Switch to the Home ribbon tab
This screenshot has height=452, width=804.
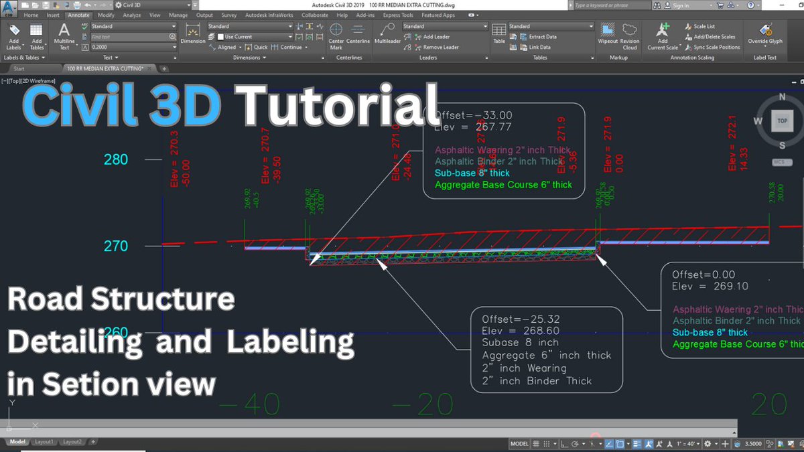[x=31, y=15]
